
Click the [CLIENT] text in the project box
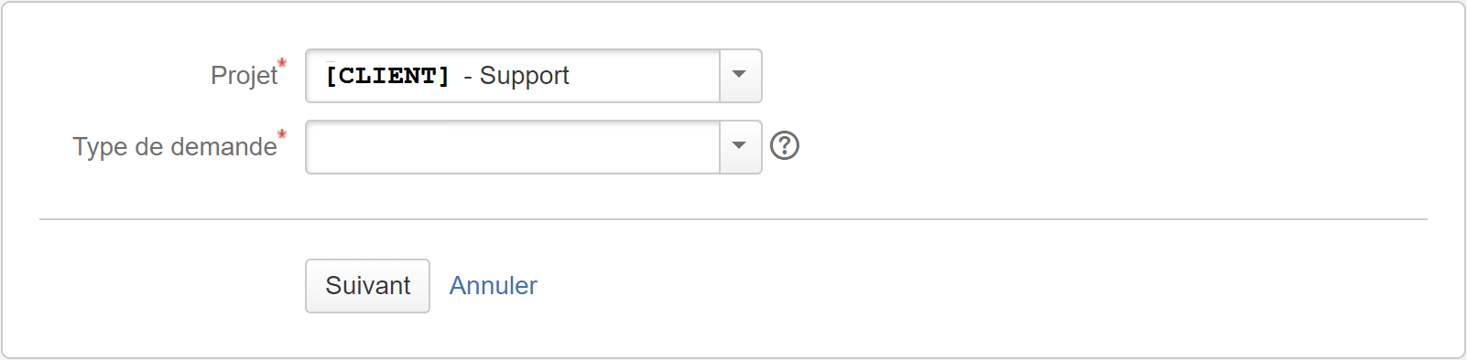pos(388,76)
